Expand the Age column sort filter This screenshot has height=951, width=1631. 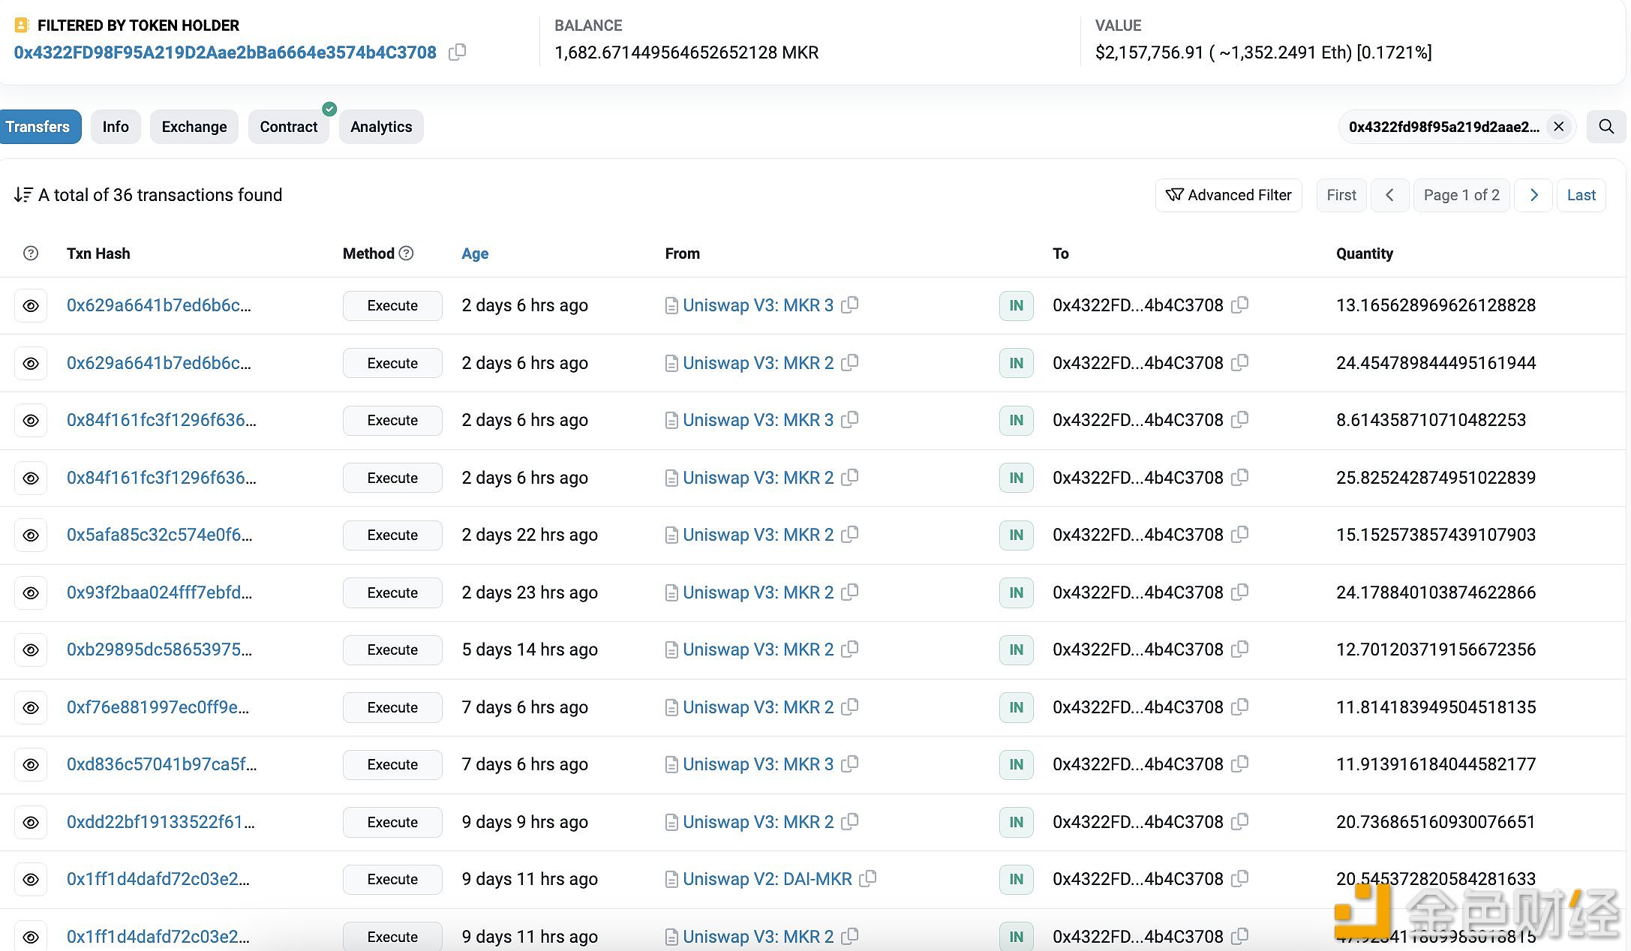[x=473, y=253]
